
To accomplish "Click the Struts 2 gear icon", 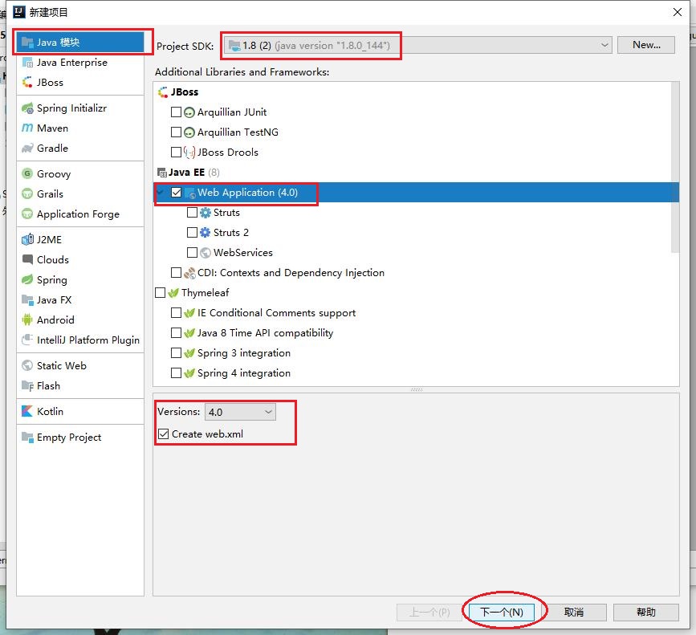I will pos(205,233).
